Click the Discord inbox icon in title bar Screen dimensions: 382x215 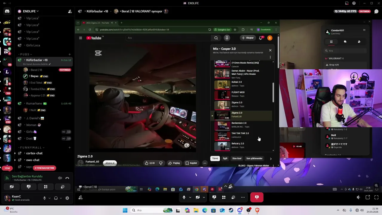347,3
